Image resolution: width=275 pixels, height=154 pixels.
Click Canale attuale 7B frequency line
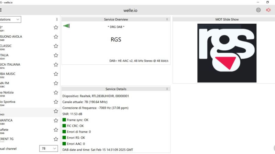(85, 102)
